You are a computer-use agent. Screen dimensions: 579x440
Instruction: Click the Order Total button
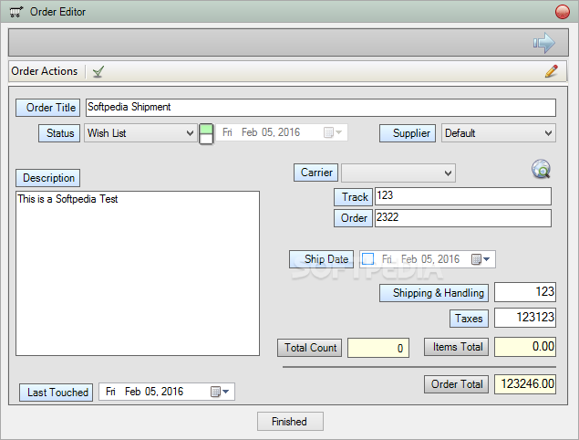[457, 384]
